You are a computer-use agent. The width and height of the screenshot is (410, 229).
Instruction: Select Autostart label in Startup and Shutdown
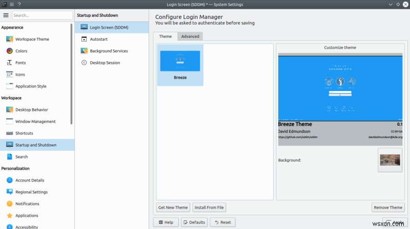98,39
